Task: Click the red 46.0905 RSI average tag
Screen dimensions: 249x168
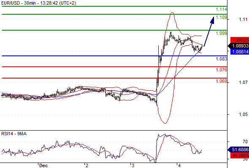Action: point(240,155)
